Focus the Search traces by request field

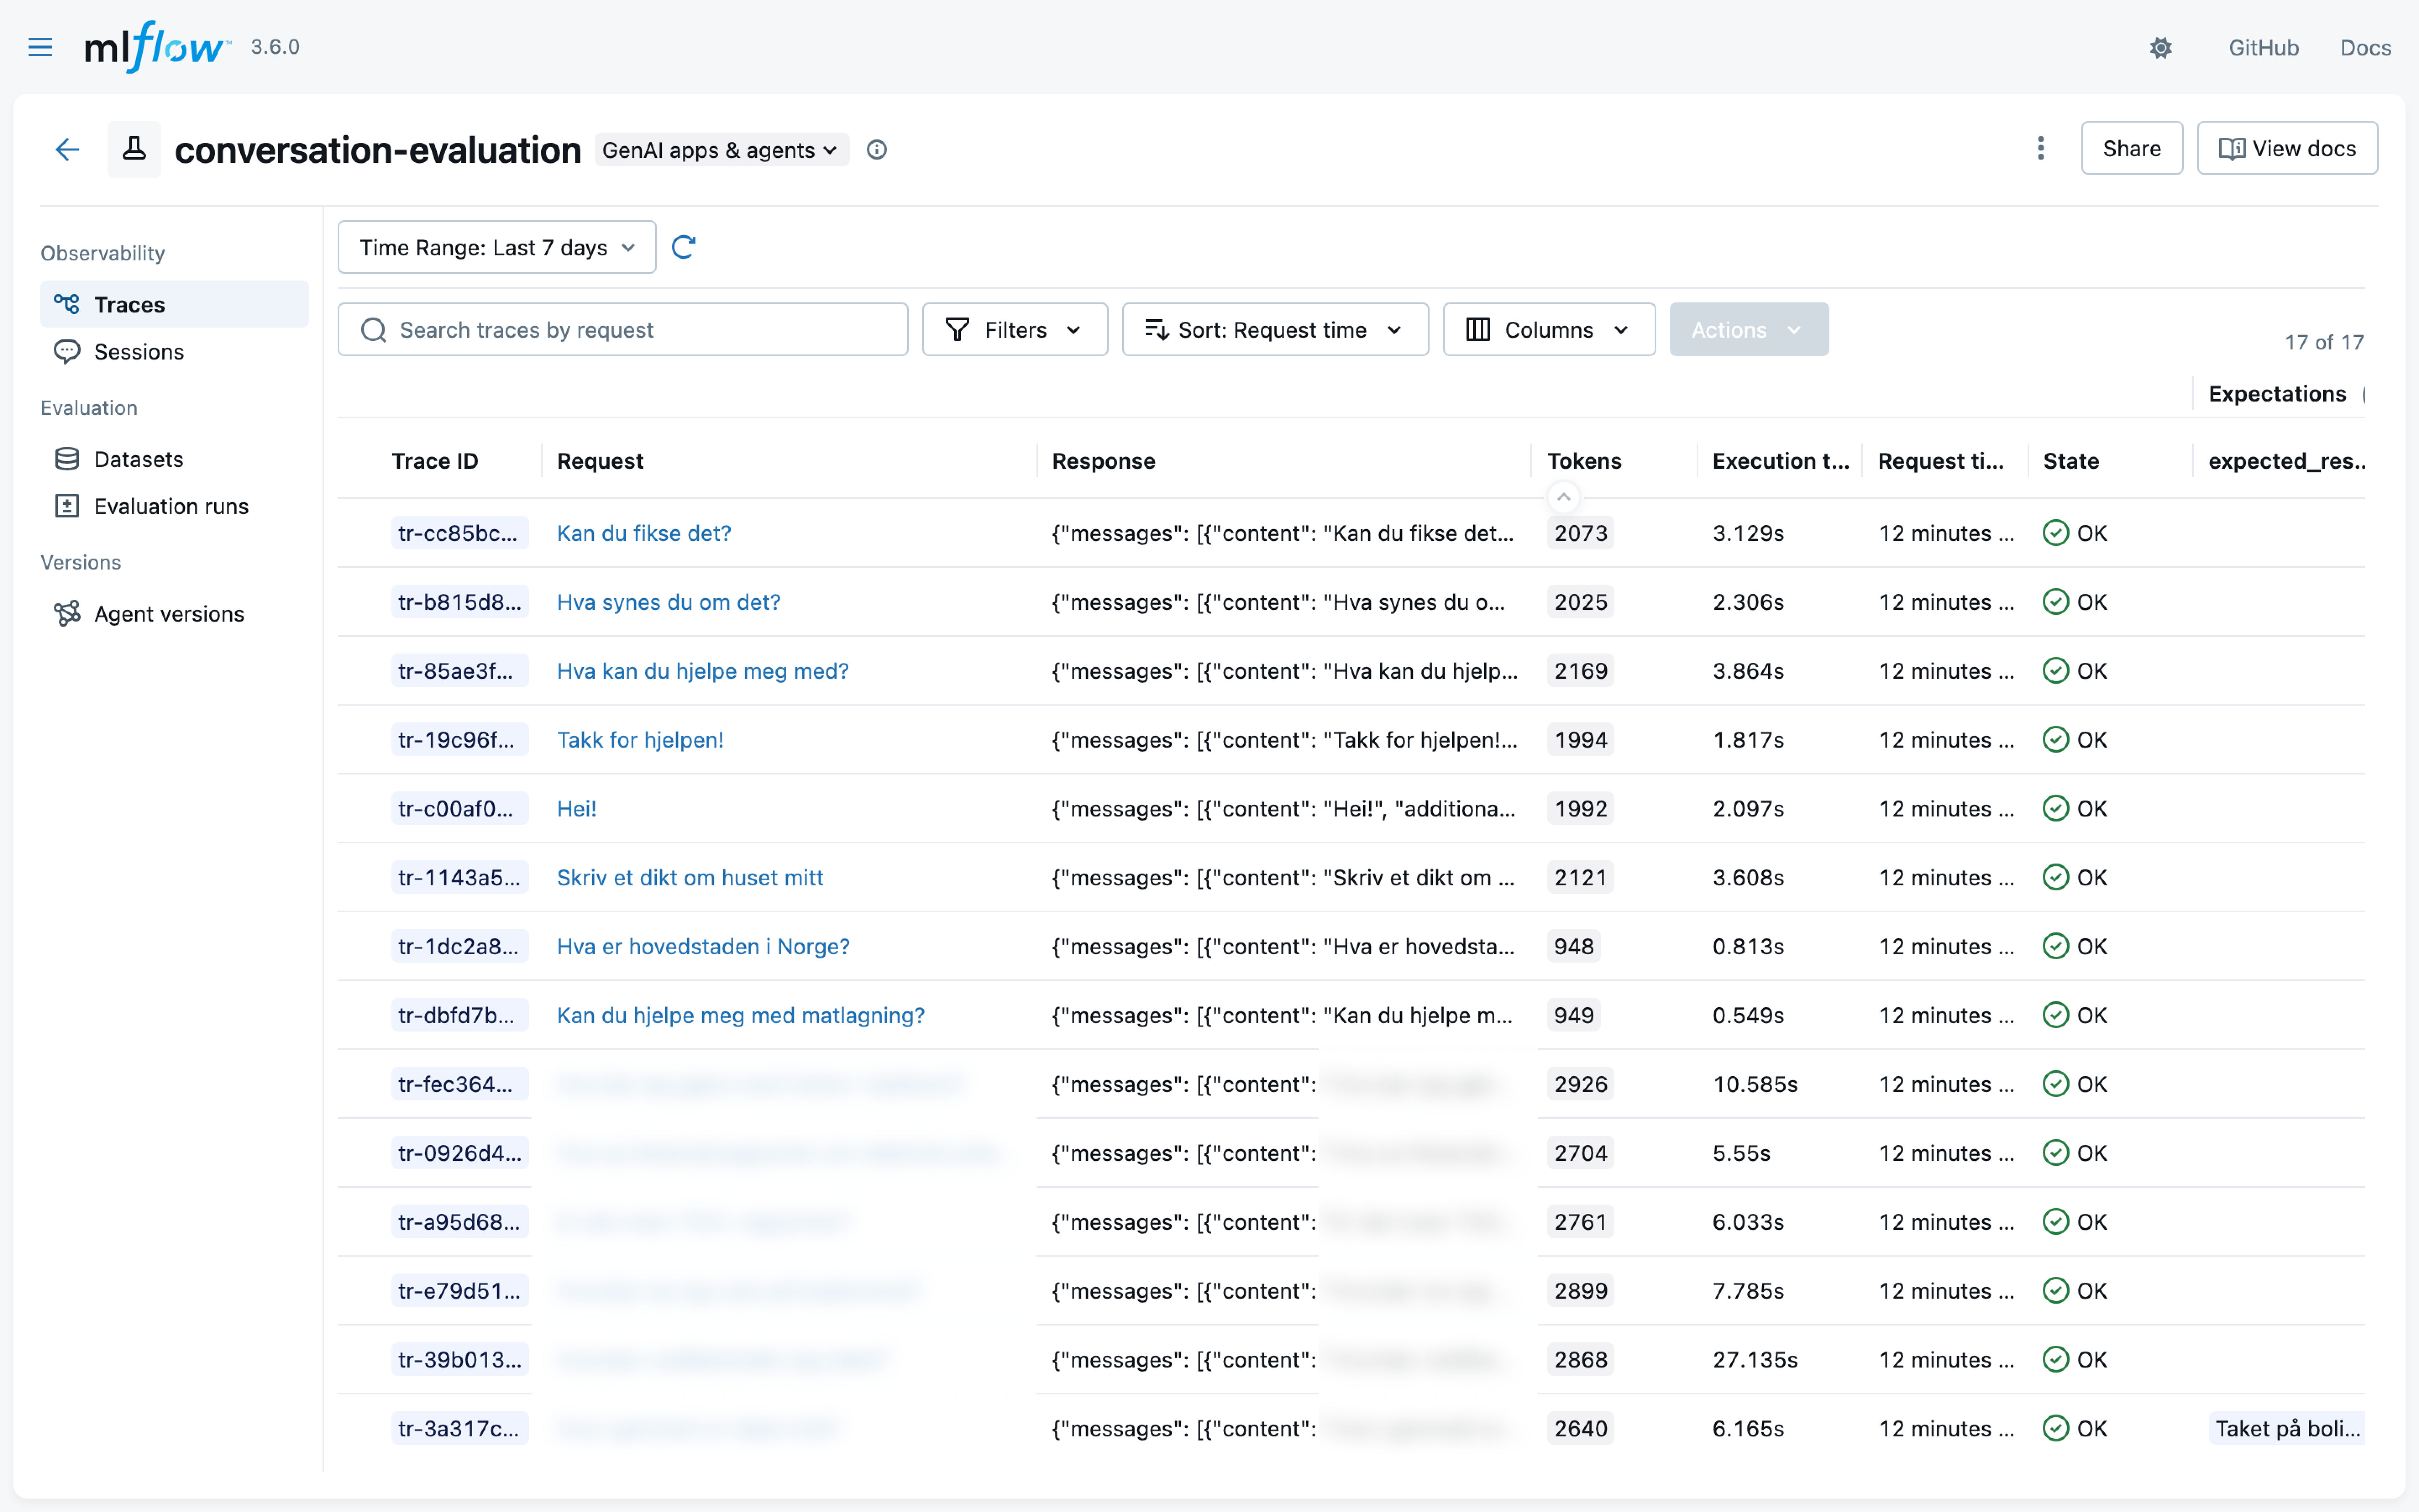(624, 330)
